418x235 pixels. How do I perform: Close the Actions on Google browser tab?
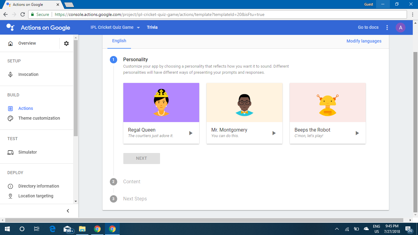pos(58,5)
